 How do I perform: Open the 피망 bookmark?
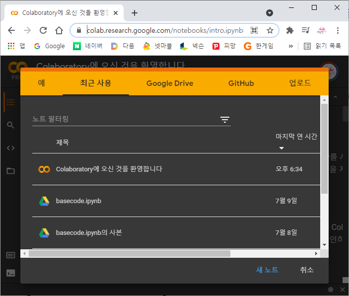click(x=224, y=46)
